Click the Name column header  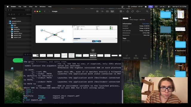(14, 18)
